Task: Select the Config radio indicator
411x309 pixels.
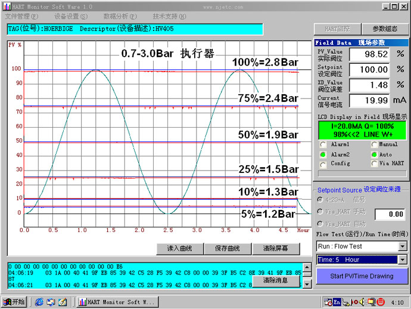Action: (323, 165)
